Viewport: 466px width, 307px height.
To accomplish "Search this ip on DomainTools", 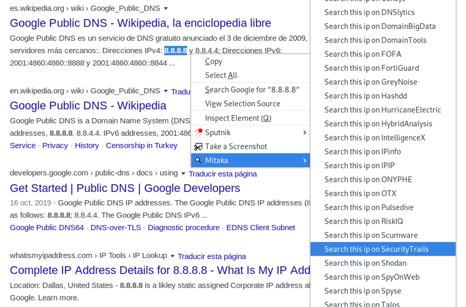I will click(x=383, y=40).
